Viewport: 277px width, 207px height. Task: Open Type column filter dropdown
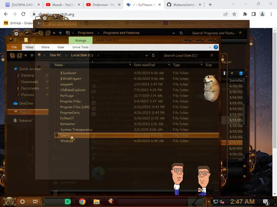202,65
